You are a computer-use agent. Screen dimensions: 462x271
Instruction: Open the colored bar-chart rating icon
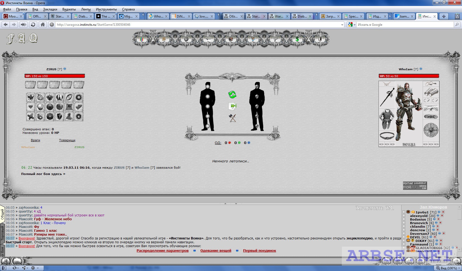[x=142, y=39]
